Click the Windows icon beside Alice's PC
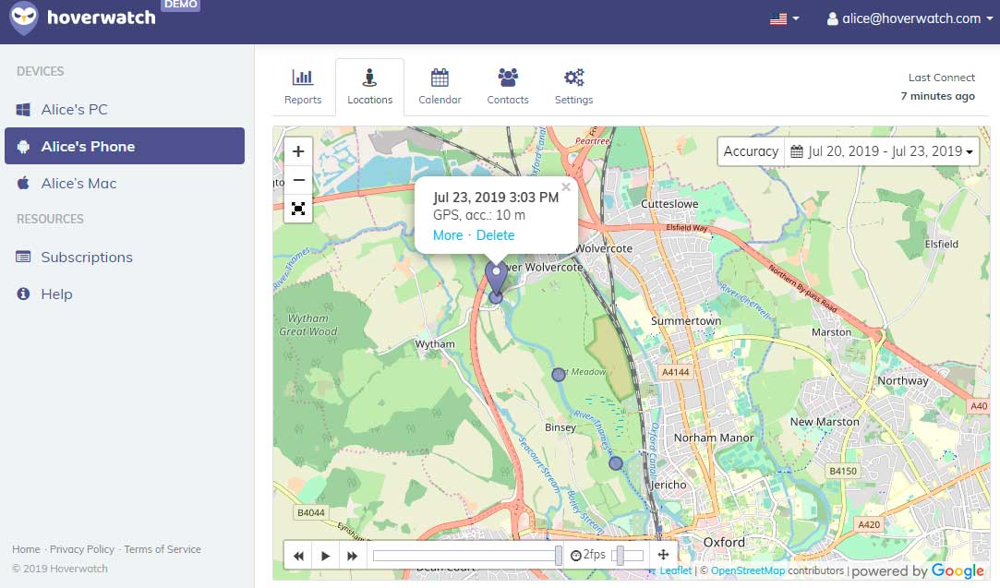The height and width of the screenshot is (588, 1000). point(23,110)
